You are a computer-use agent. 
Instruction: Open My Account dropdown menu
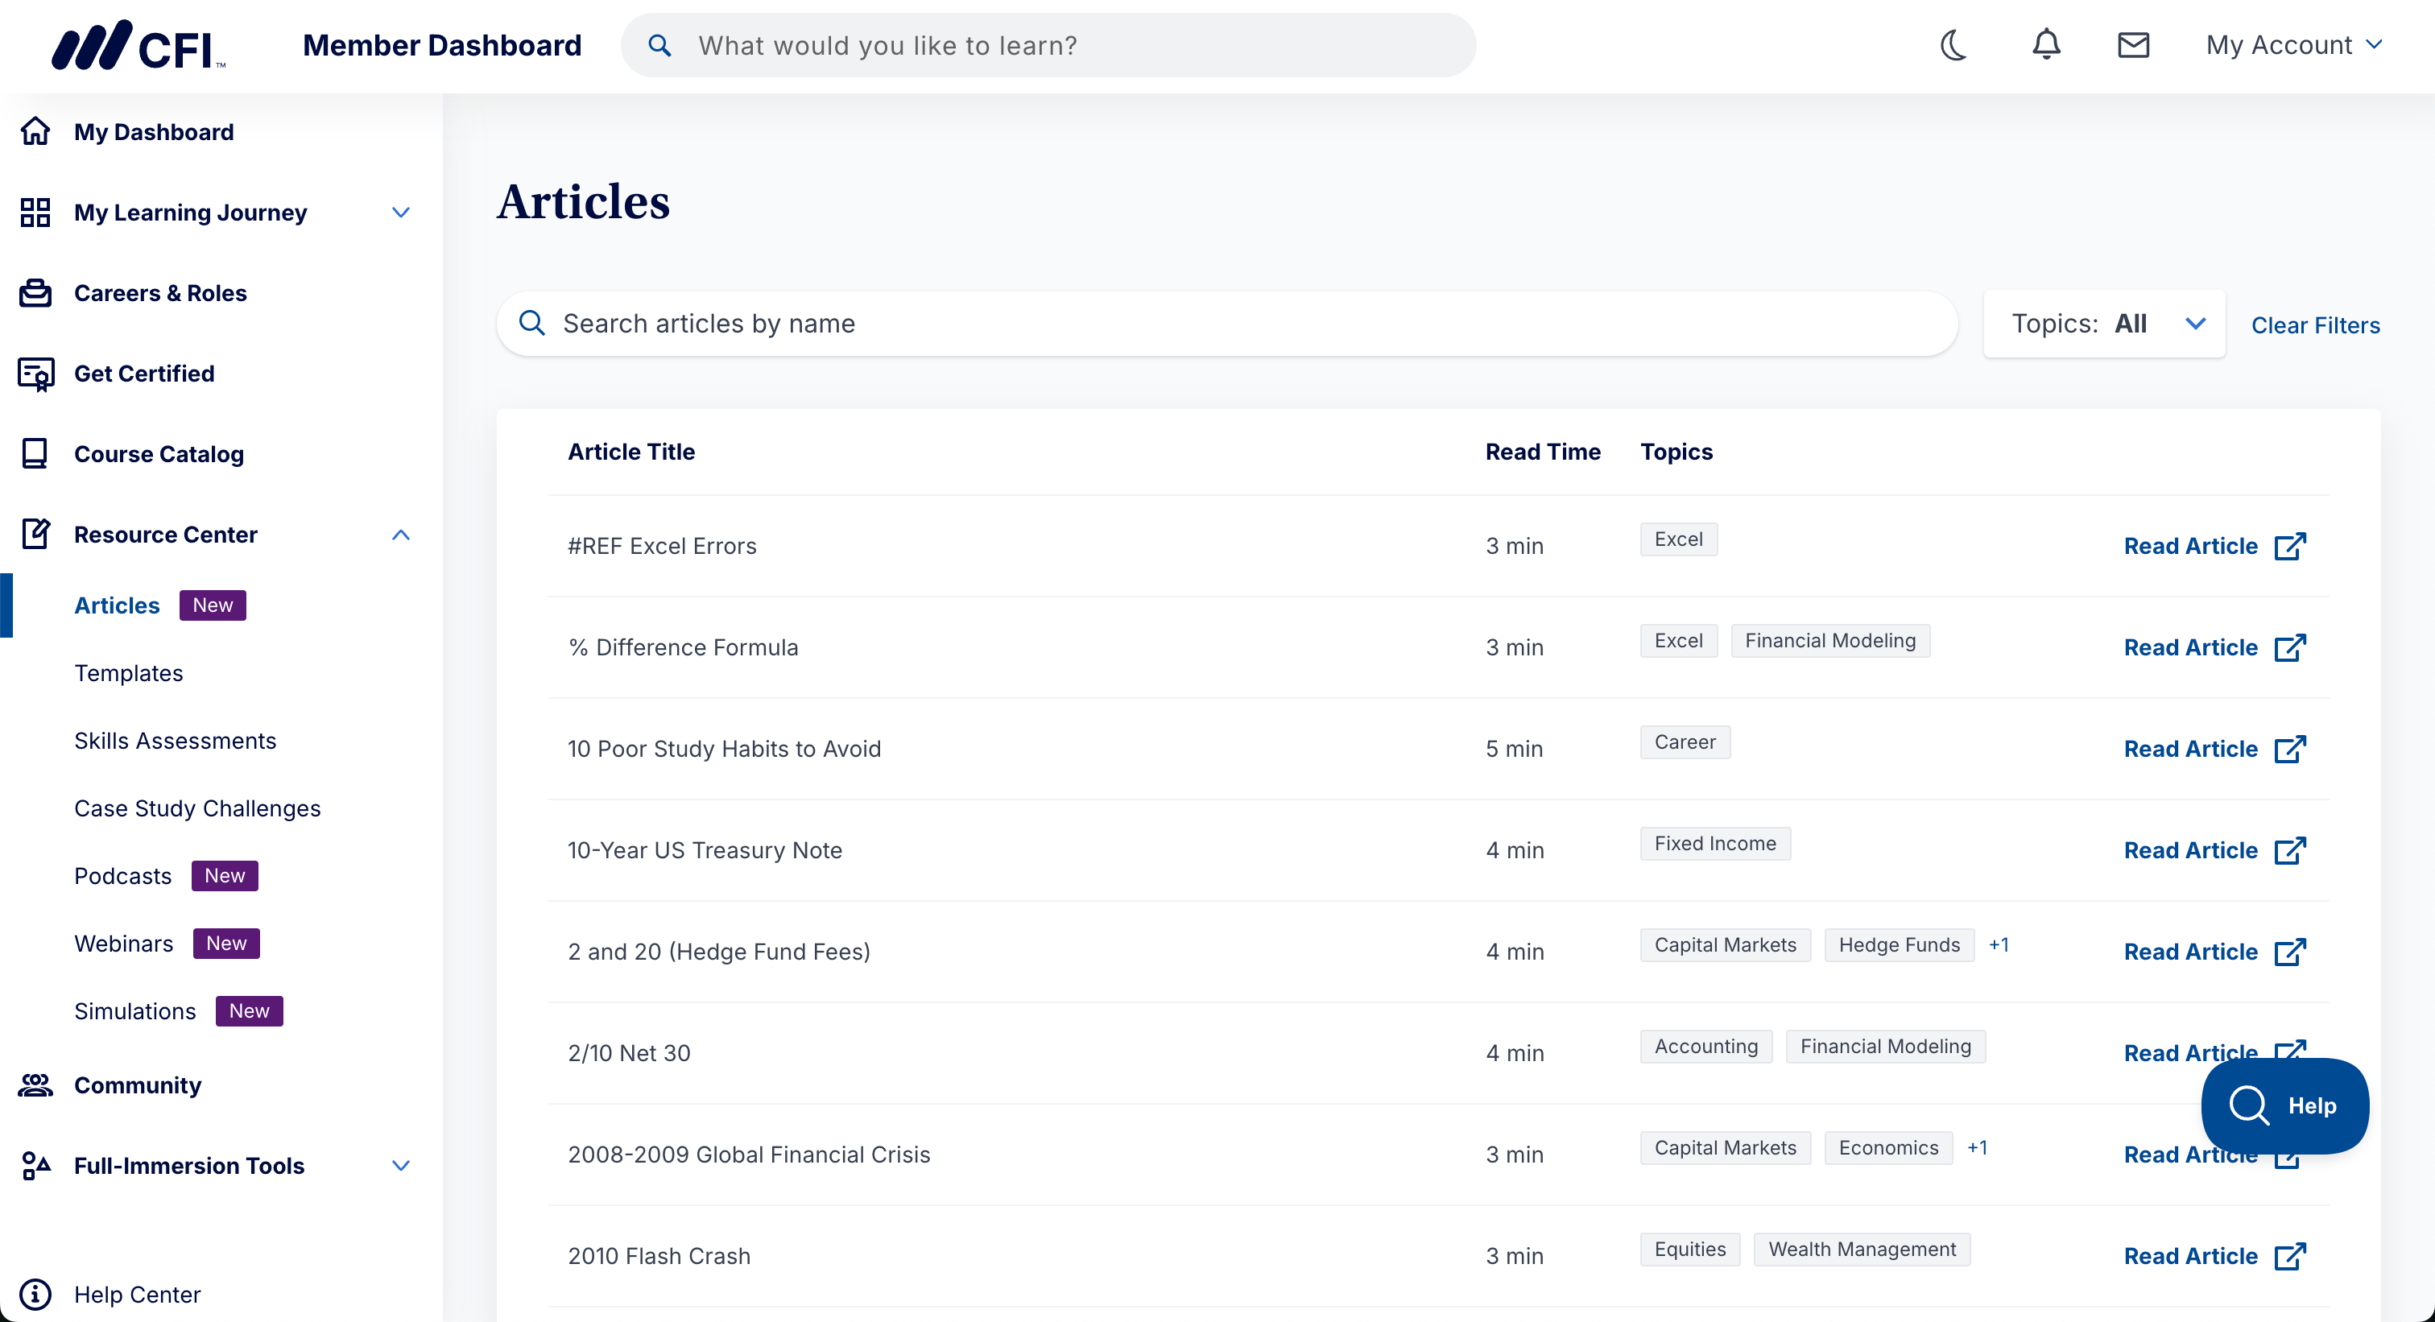(2293, 45)
